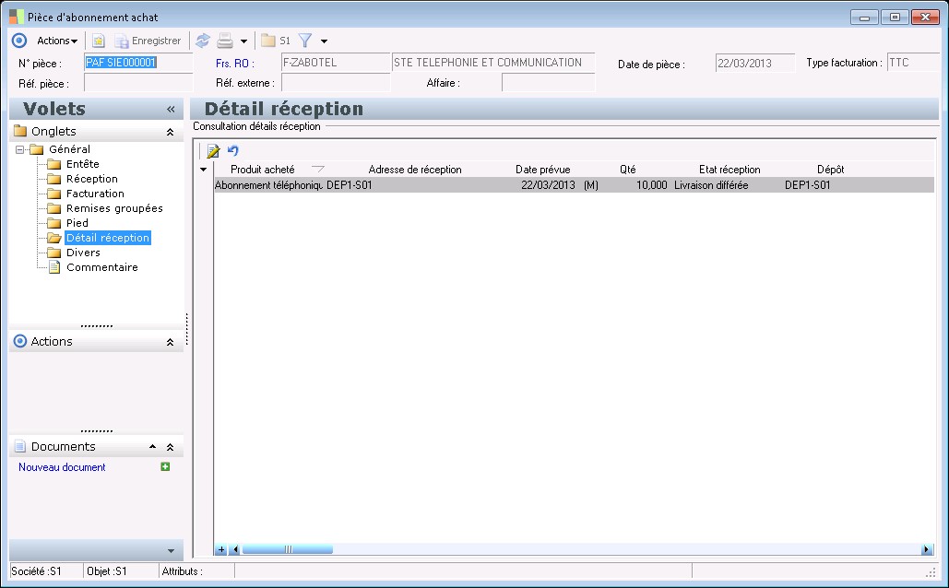Viewport: 949px width, 588px height.
Task: Sort by Produit acheté column header
Action: pos(263,170)
